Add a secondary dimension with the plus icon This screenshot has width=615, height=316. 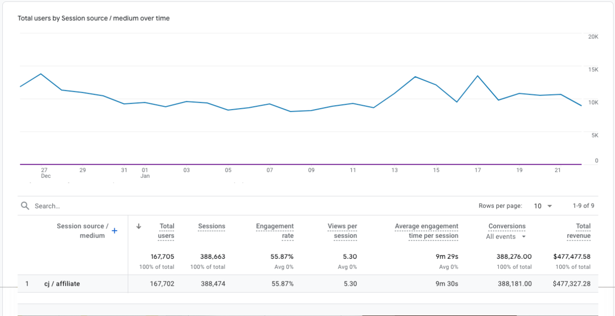coord(114,231)
